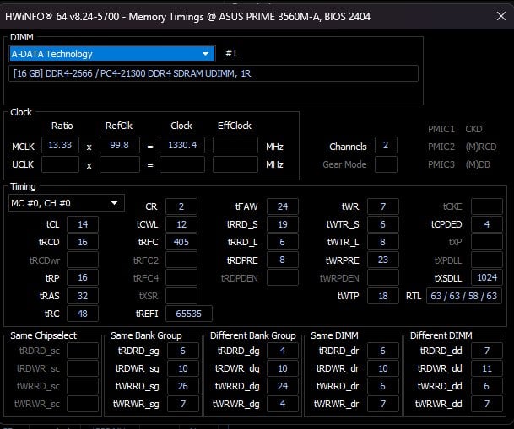The image size is (514, 429).
Task: Click the tWRRD_dg value 24
Action: pyautogui.click(x=283, y=386)
